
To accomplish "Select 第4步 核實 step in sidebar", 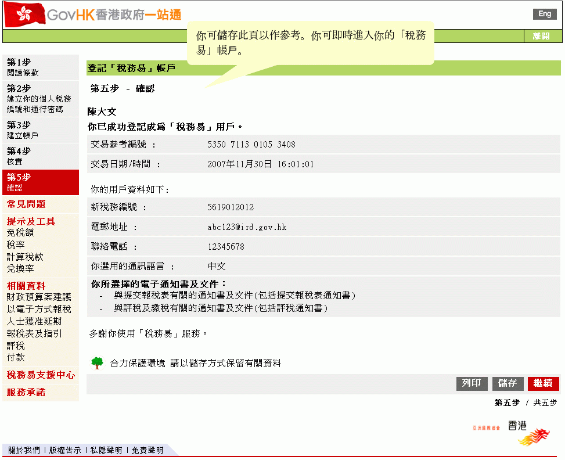I will coord(40,156).
